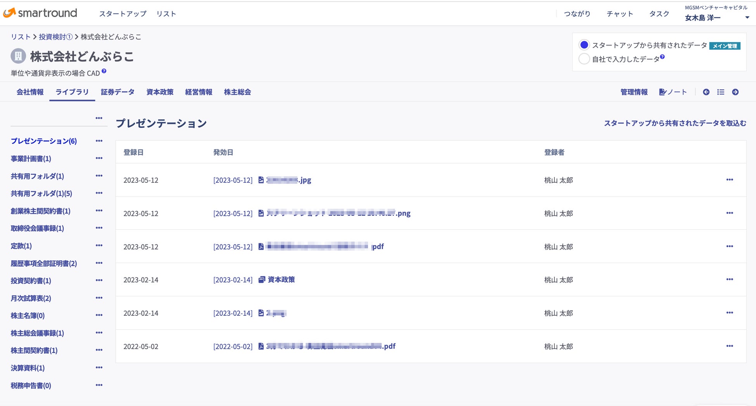756x406 pixels.
Task: Select 月次試算表(2) folder in sidebar
Action: [31, 298]
